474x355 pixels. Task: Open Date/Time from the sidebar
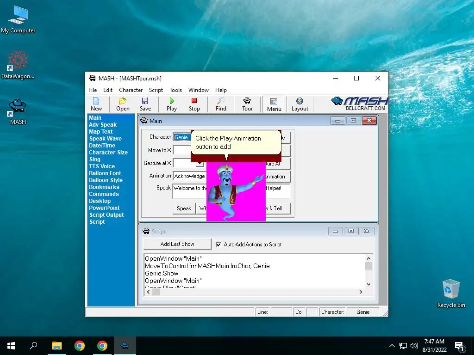click(x=102, y=146)
